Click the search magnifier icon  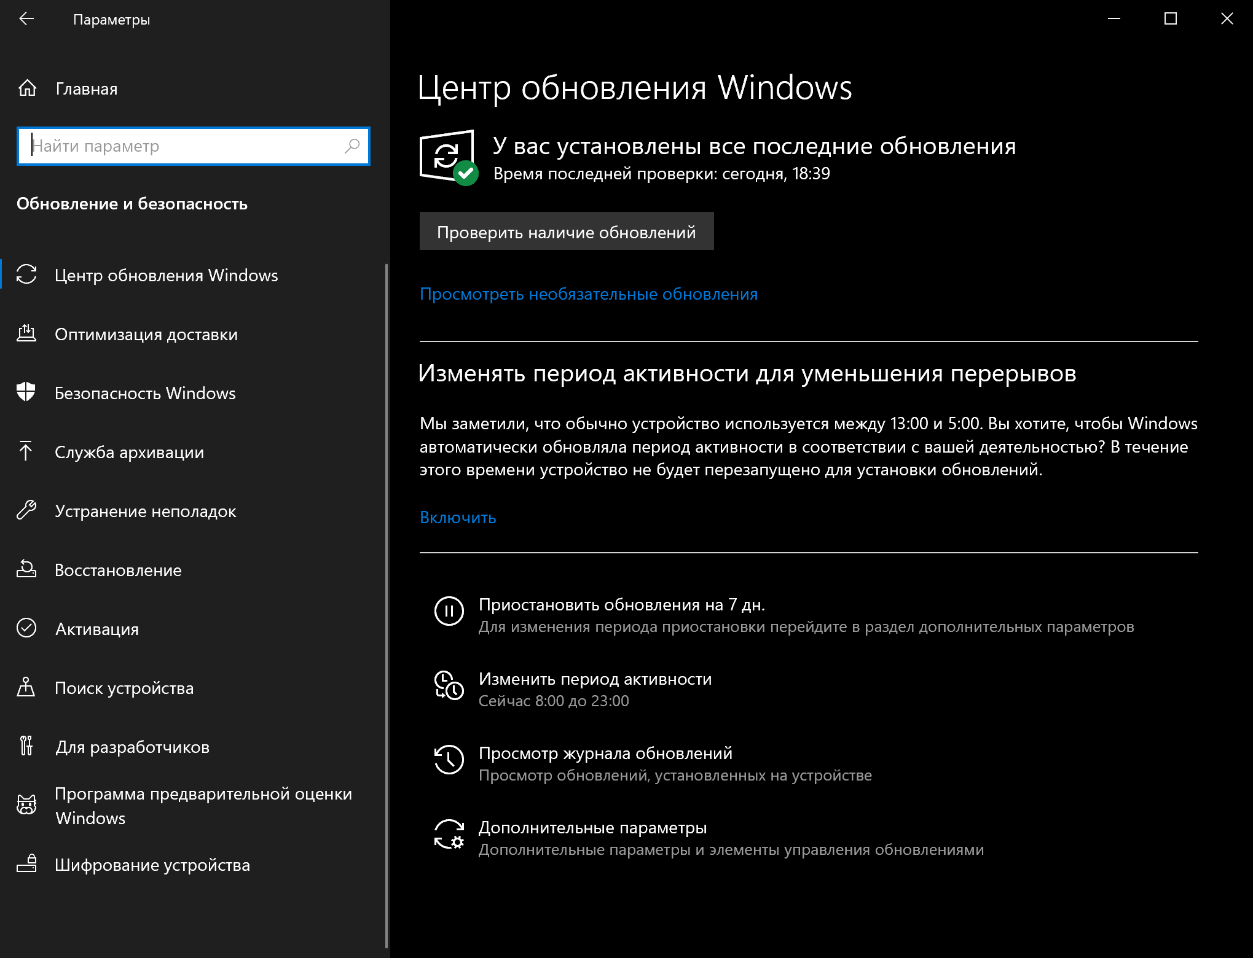coord(352,146)
